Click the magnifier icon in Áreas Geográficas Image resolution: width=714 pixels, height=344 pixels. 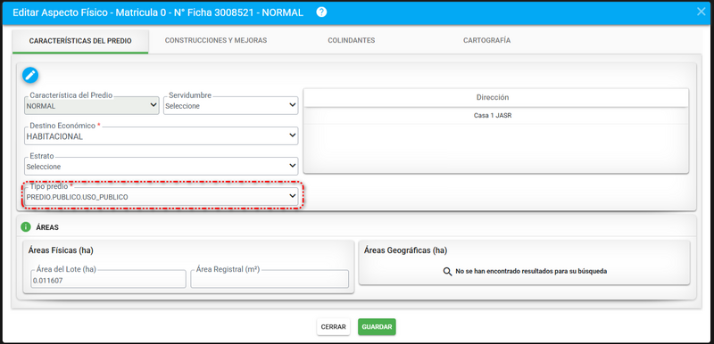(448, 271)
